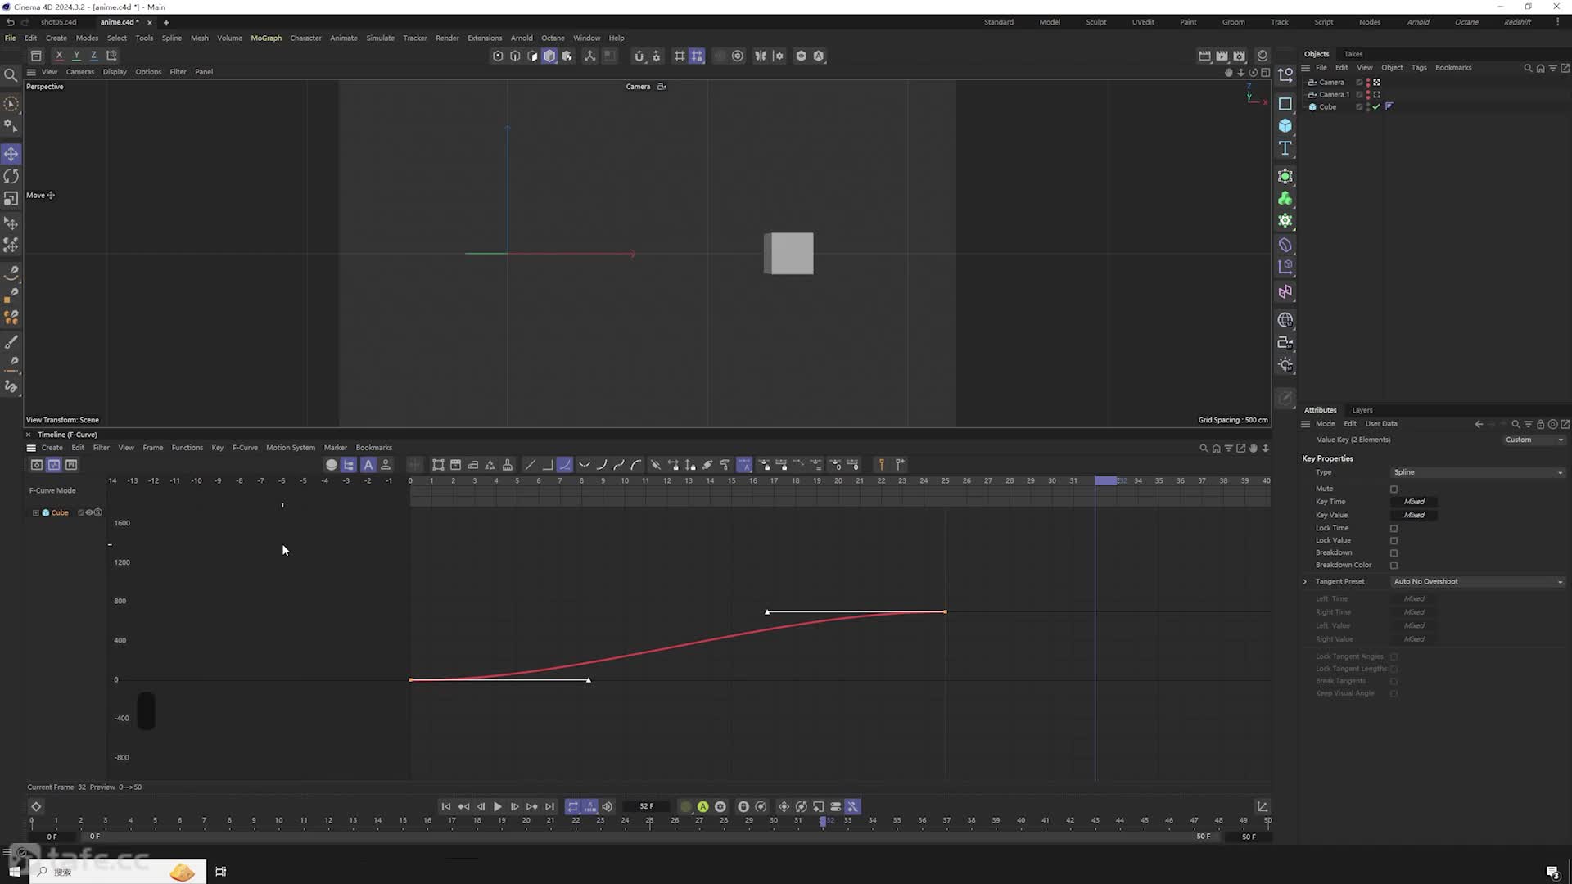The image size is (1572, 884).
Task: Open camera link icon beside Camera label
Action: click(x=662, y=87)
